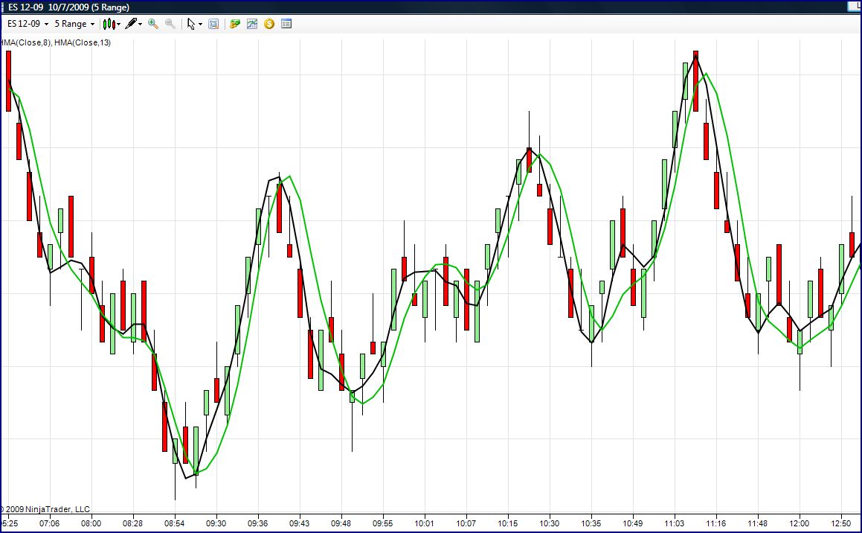Click the HMA(Close,8), HMA(Close,13) indicator label
Viewport: 862px width, 533px height.
tap(56, 42)
